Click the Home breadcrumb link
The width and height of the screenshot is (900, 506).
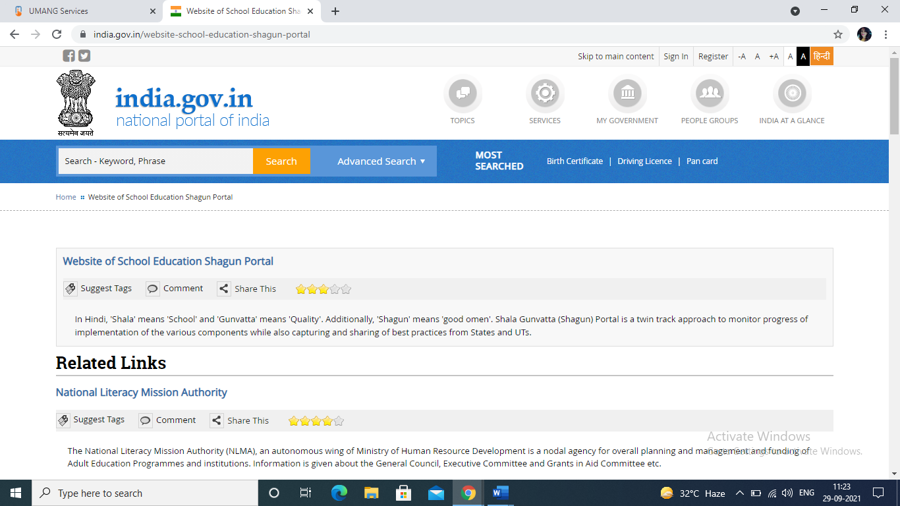tap(65, 196)
